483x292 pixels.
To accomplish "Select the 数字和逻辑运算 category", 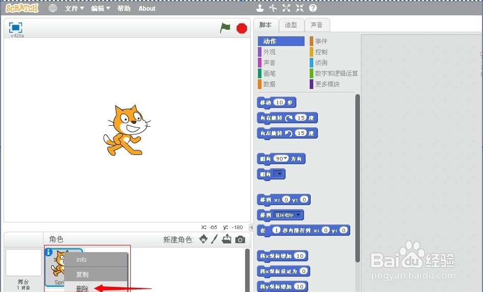I will tap(334, 74).
